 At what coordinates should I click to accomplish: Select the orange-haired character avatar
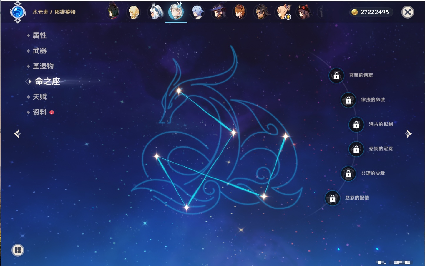coord(240,12)
